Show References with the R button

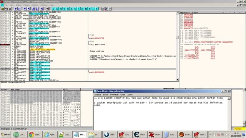[x=90, y=9]
